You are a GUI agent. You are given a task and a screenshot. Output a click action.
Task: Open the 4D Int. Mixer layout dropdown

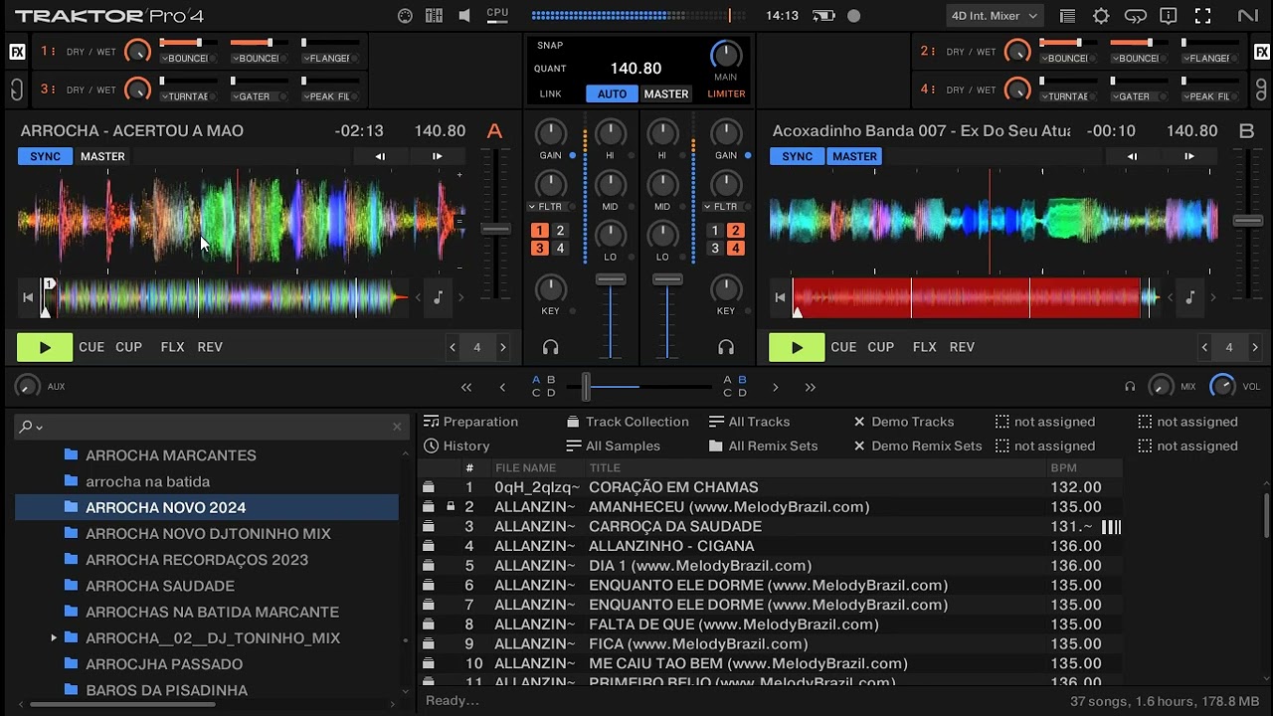[x=994, y=16]
